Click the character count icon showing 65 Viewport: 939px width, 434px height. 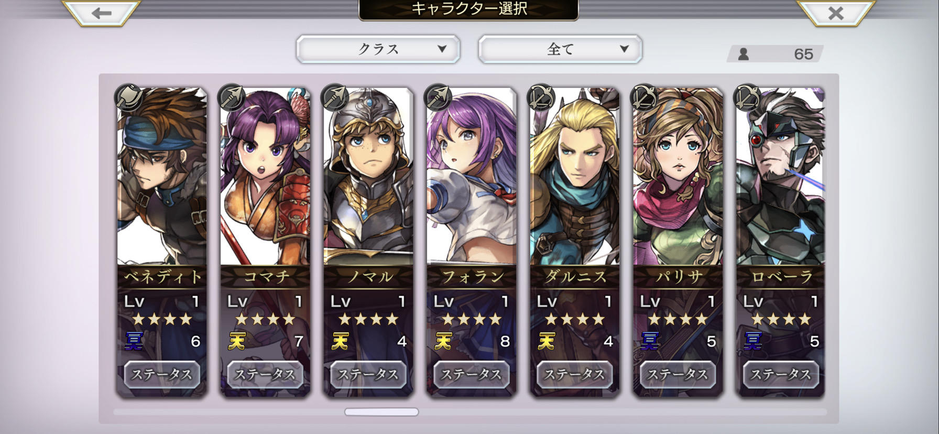click(744, 54)
